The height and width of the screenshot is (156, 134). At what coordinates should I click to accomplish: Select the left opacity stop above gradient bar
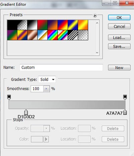pyautogui.click(x=9, y=97)
